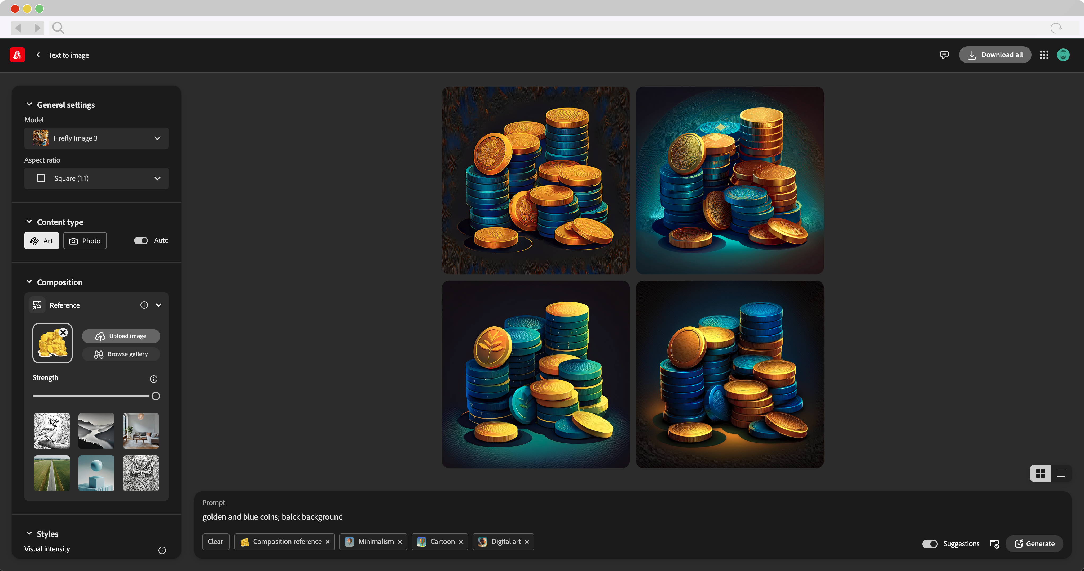Click the Strength slider handle
The image size is (1084, 571).
156,396
